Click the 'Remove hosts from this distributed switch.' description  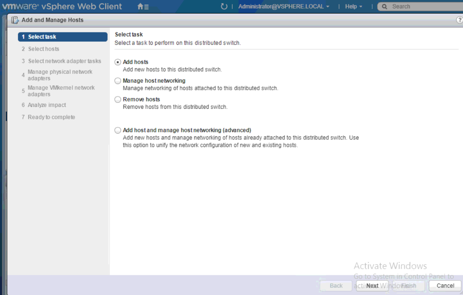[175, 107]
